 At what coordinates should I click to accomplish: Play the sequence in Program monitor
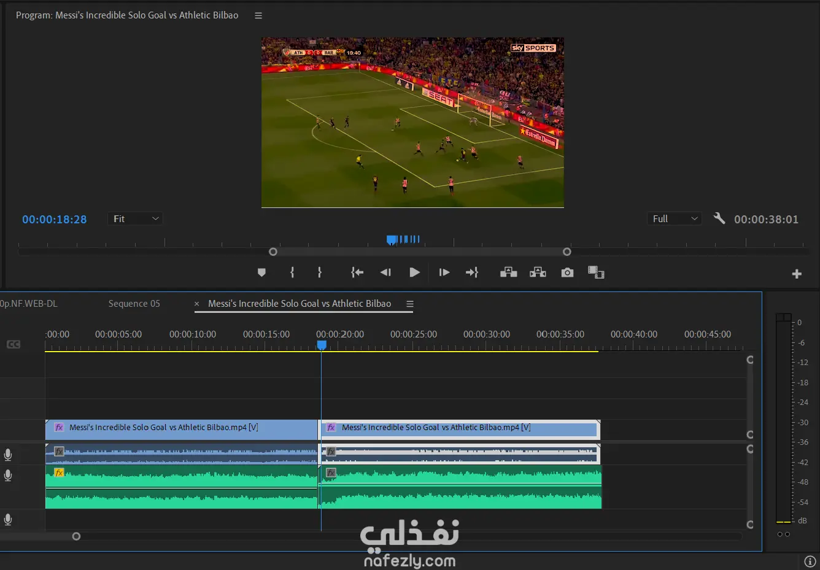(415, 272)
